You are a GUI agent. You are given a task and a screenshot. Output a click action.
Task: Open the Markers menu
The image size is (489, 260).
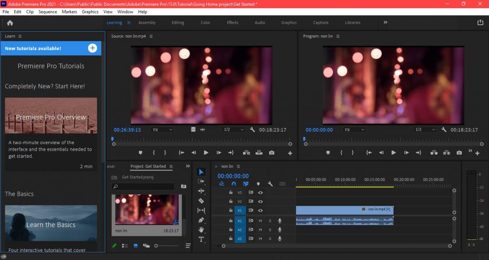(69, 12)
